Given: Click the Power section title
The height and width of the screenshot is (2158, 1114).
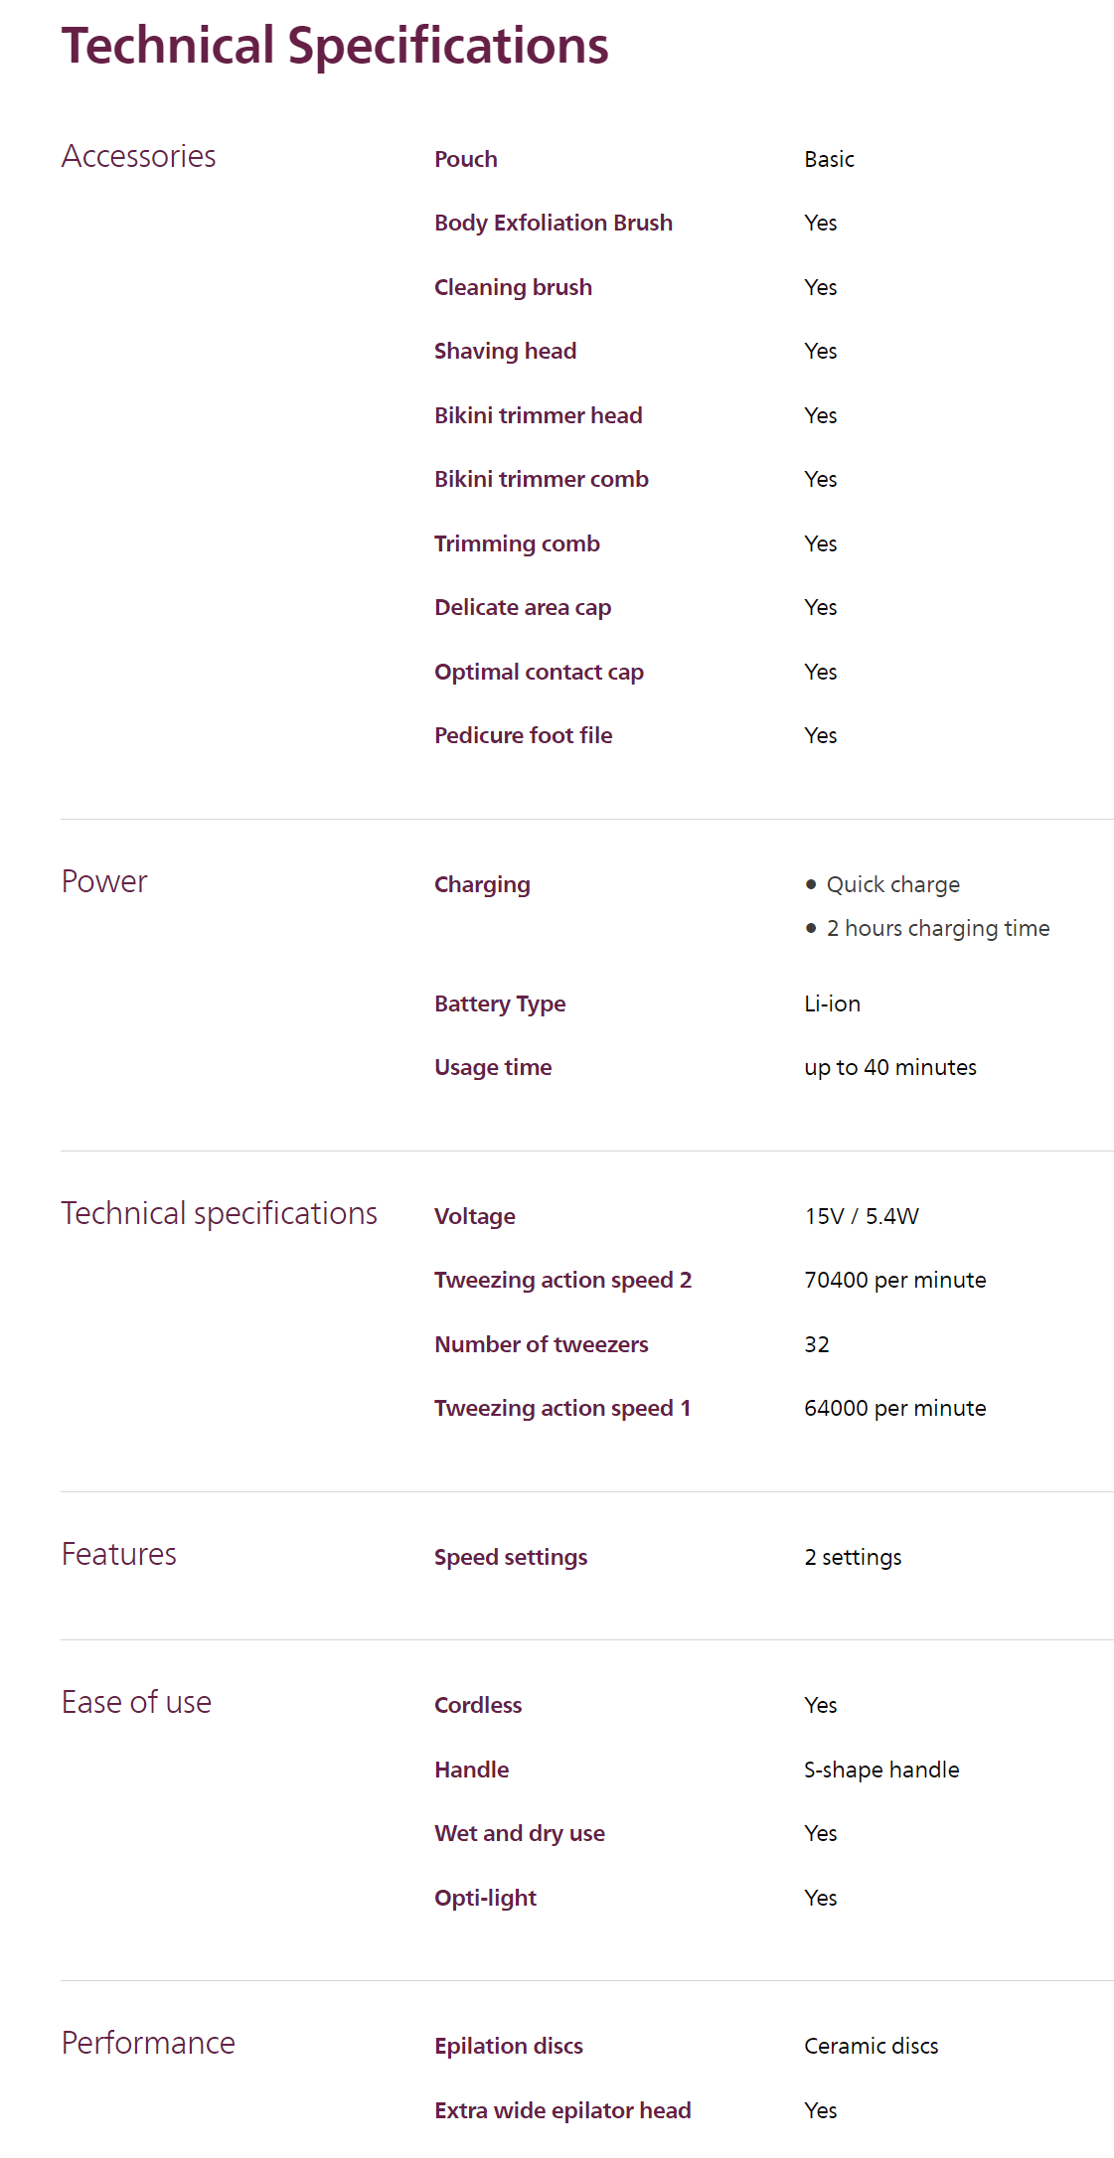Looking at the screenshot, I should pos(104,882).
